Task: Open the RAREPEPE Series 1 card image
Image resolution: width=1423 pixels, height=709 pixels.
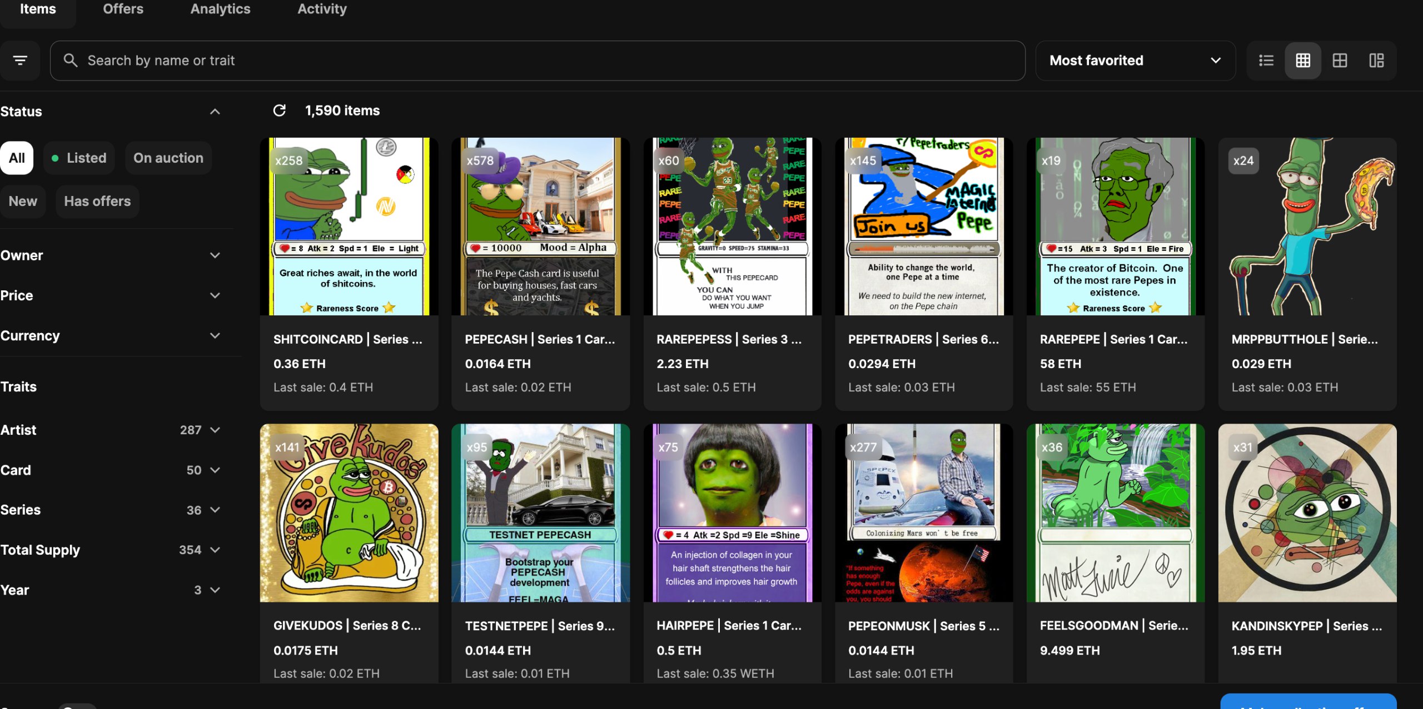Action: tap(1116, 227)
